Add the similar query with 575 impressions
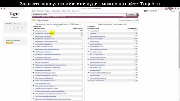Image resolution: width=180 pixels, height=101 pixels. point(88,65)
